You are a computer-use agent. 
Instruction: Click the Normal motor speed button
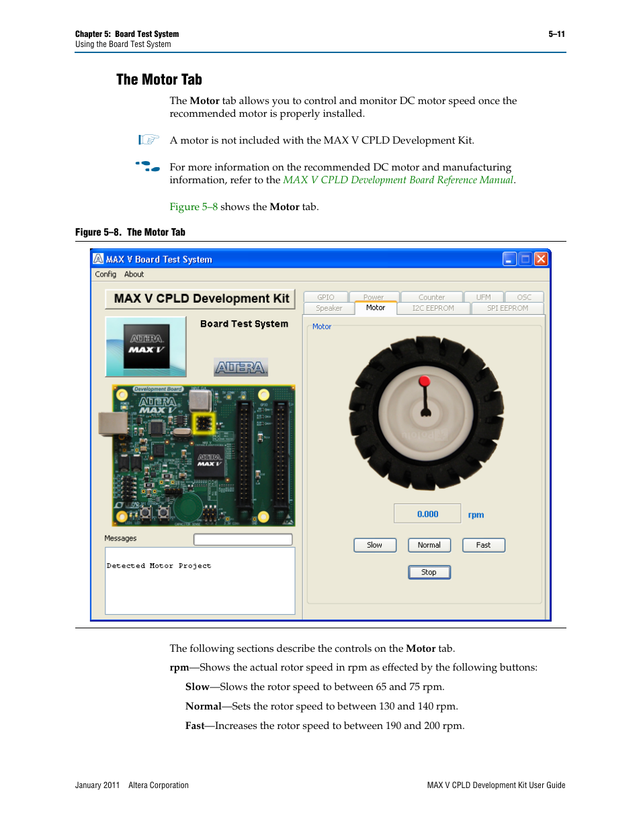pyautogui.click(x=429, y=545)
